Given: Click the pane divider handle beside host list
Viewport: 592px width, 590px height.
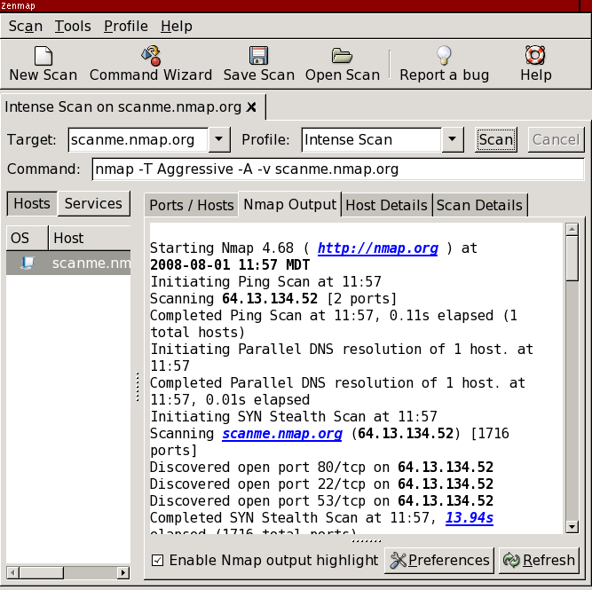Looking at the screenshot, I should coord(138,387).
